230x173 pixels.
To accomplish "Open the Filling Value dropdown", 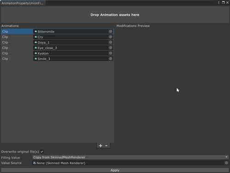I will tap(131, 157).
